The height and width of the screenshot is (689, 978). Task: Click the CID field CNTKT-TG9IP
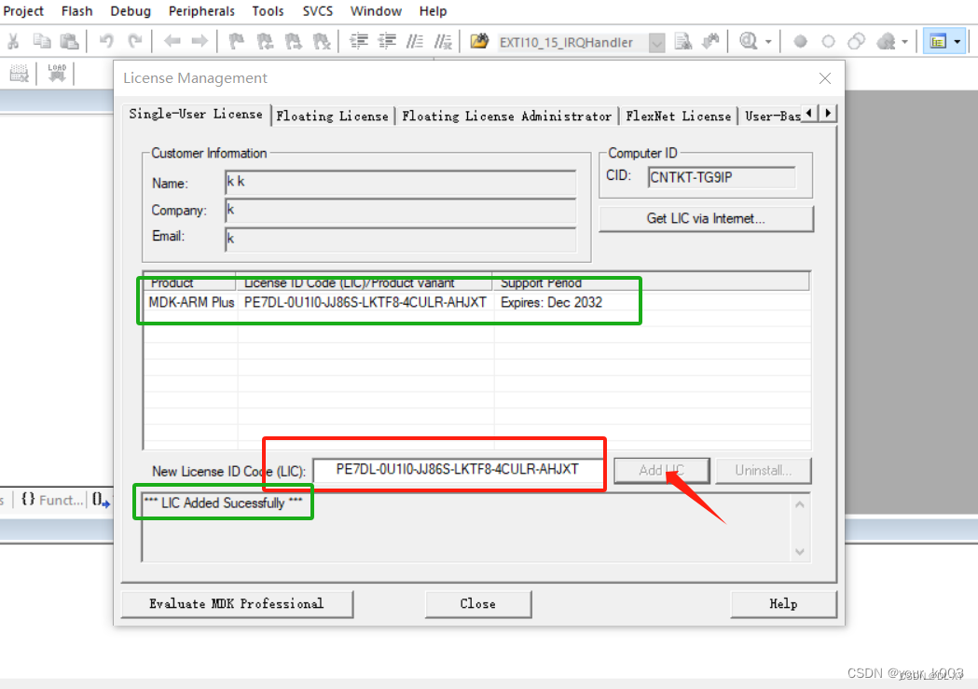click(722, 177)
